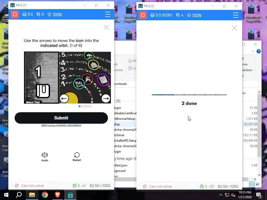Click the Match This target image
The width and height of the screenshot is (267, 200).
pos(41,78)
